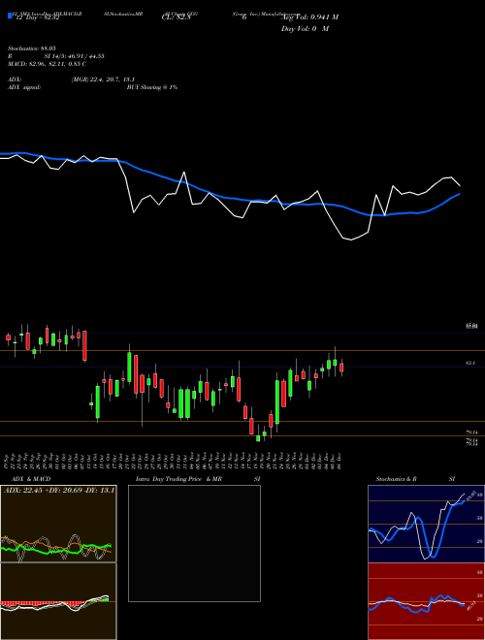Click the tall green candle after 21 Oct
Image resolution: width=485 pixels, height=640 pixels.
pos(129,367)
